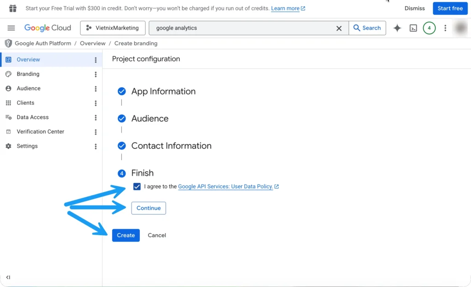Screen dimensions: 471x287
Task: Open top bar three-dot settings menu
Action: click(x=445, y=28)
